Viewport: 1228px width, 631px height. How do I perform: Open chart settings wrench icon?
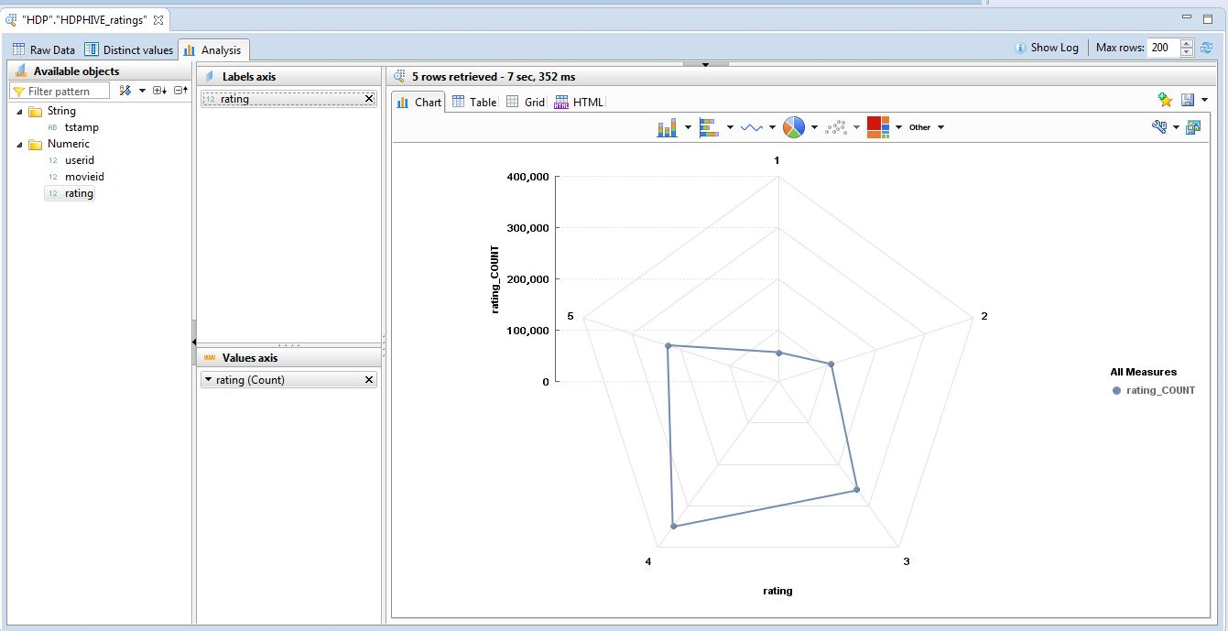pos(1159,127)
